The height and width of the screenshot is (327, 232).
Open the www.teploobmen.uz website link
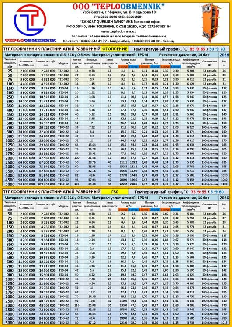tap(118, 31)
